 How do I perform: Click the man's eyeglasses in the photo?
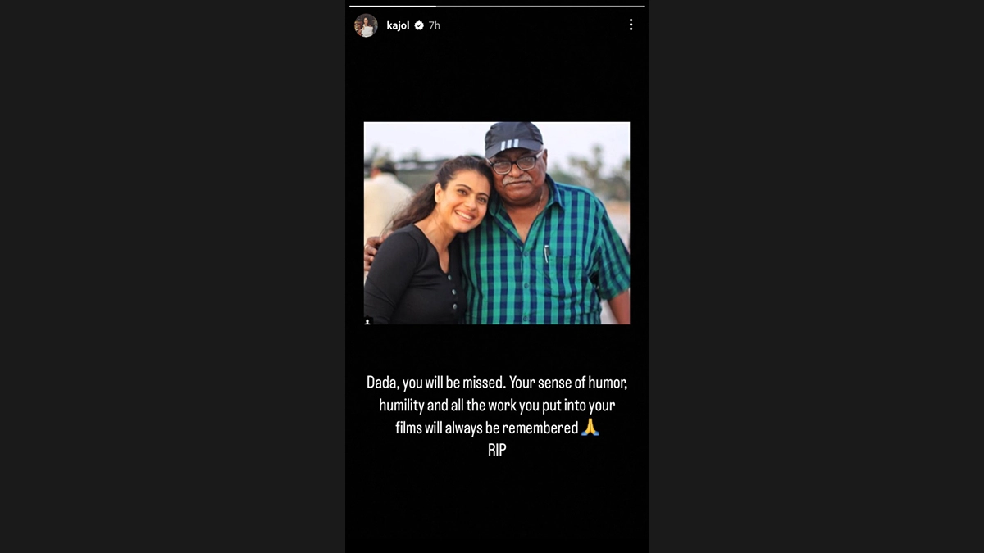pos(516,163)
